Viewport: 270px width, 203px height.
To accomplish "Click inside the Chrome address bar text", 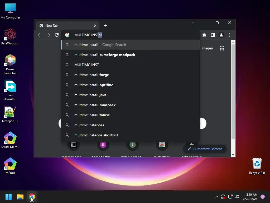I will coord(88,35).
